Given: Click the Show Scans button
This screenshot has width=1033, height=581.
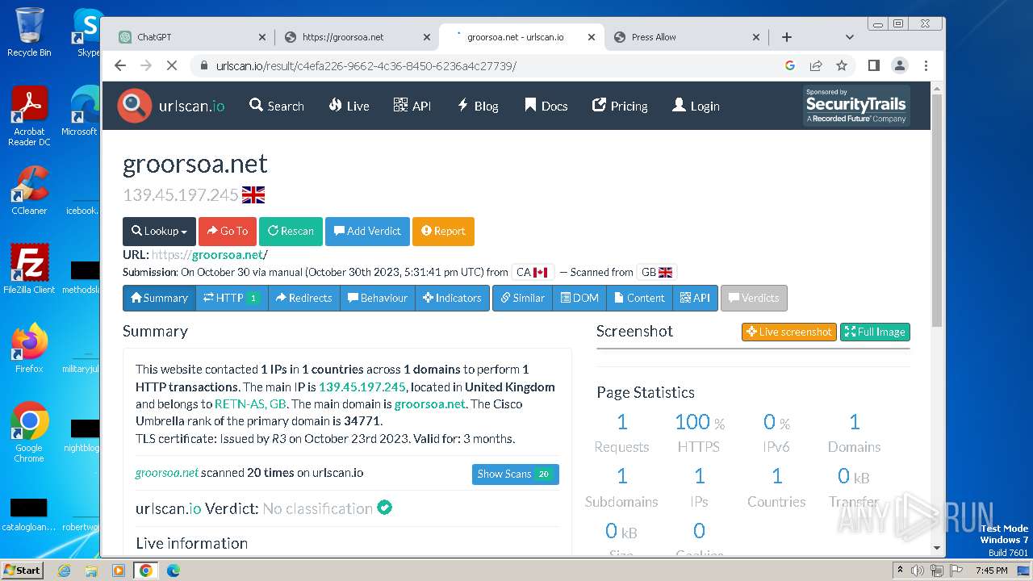Looking at the screenshot, I should pyautogui.click(x=516, y=474).
